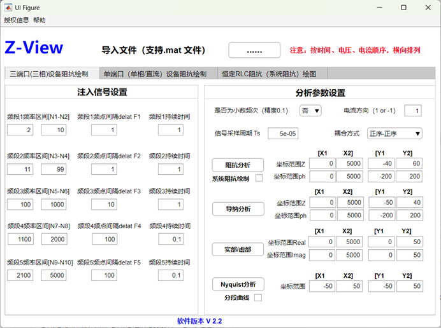
Task: Click 坐标范围Imag X2 field
Action: tap(349, 255)
